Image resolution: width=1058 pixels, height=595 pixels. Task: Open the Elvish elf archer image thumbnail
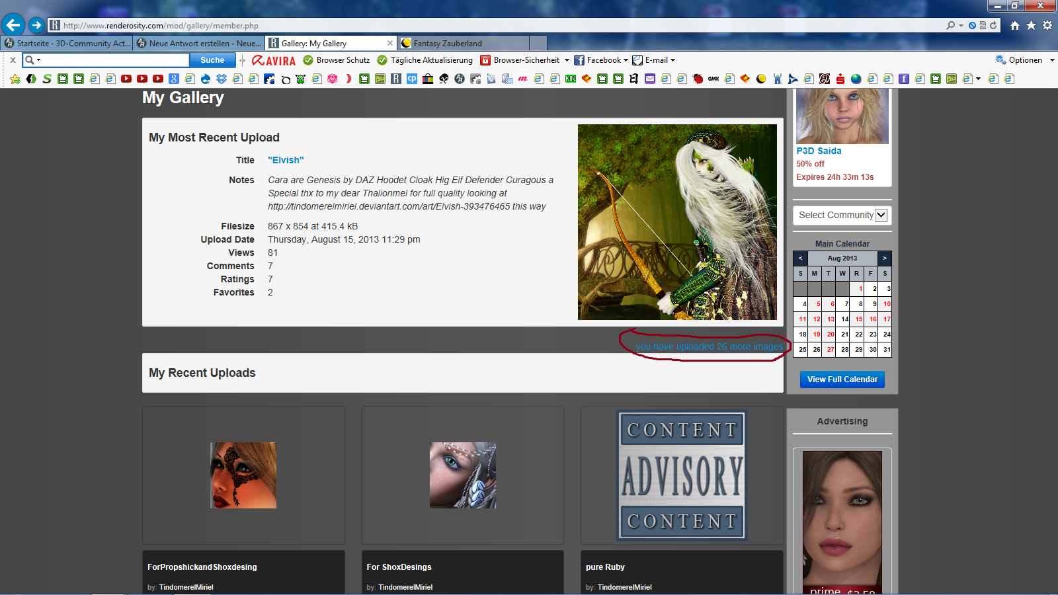[677, 222]
